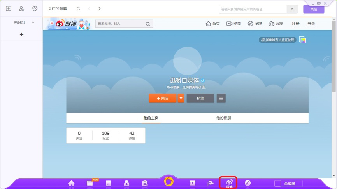Click the 超过8000万人正在使用 badge

click(277, 40)
